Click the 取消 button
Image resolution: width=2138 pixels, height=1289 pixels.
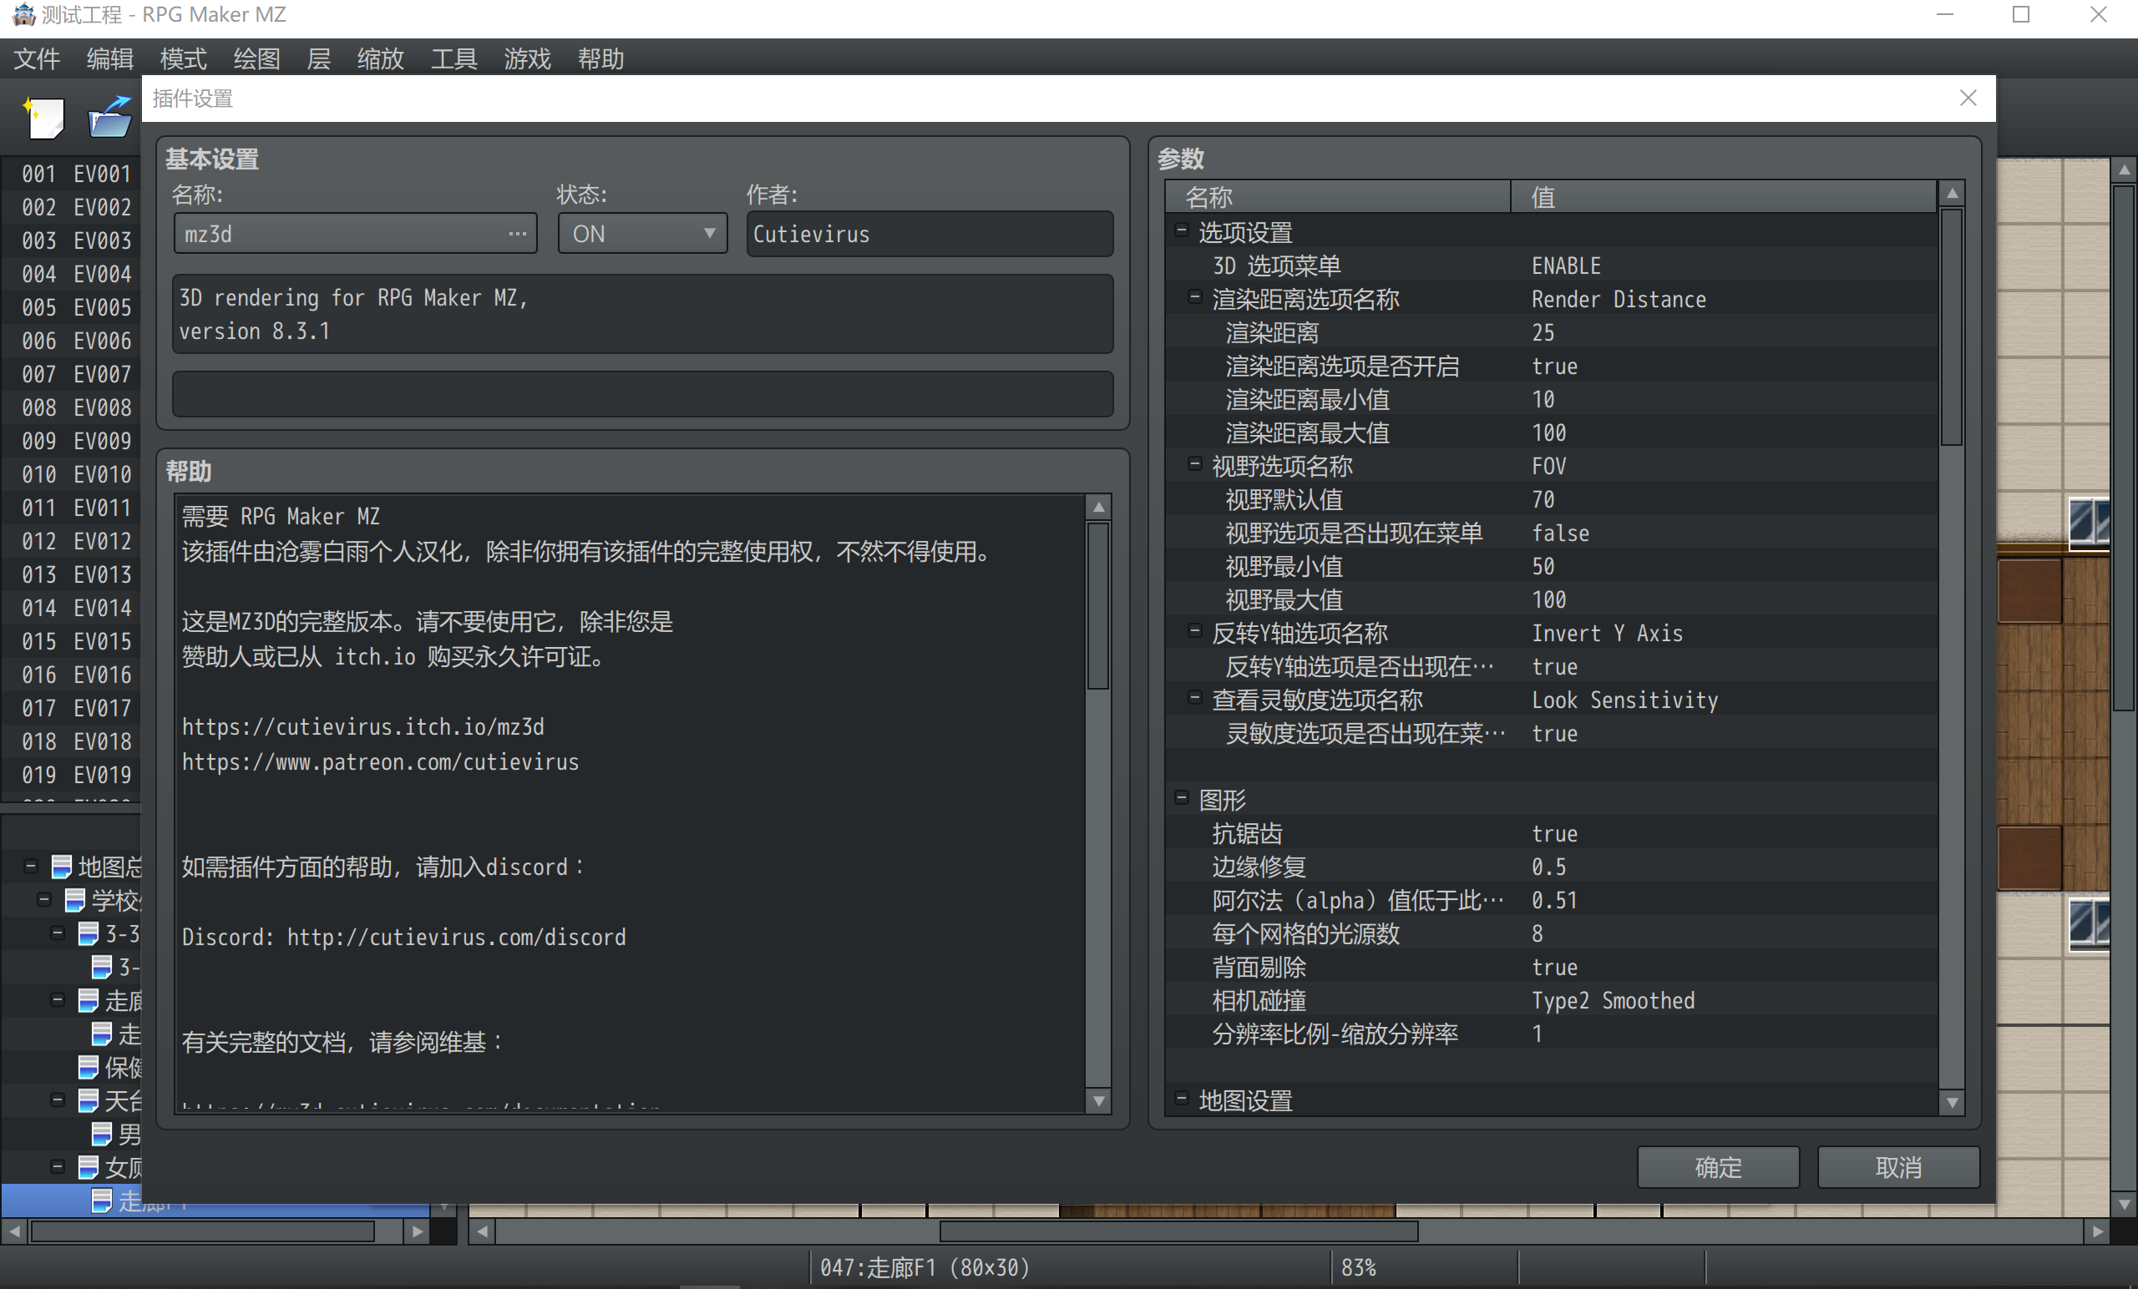pos(1898,1168)
